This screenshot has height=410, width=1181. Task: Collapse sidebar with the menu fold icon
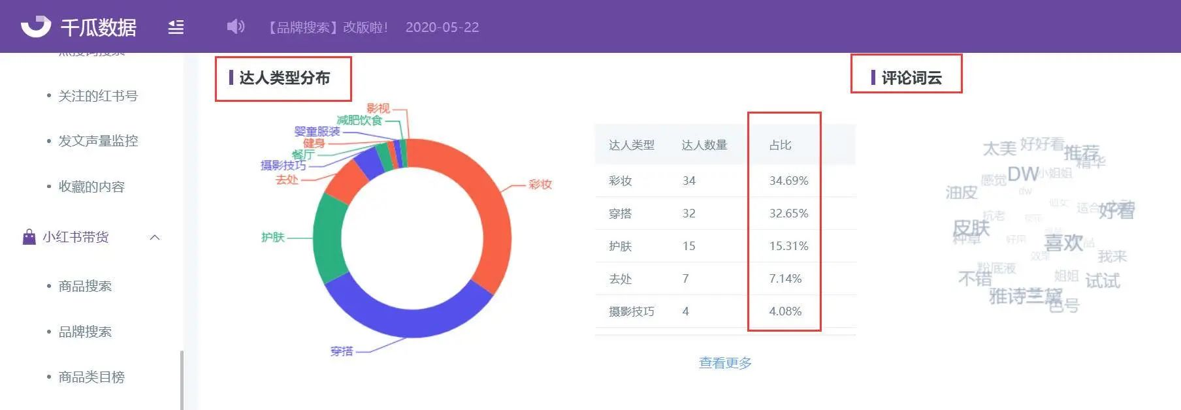(x=176, y=27)
